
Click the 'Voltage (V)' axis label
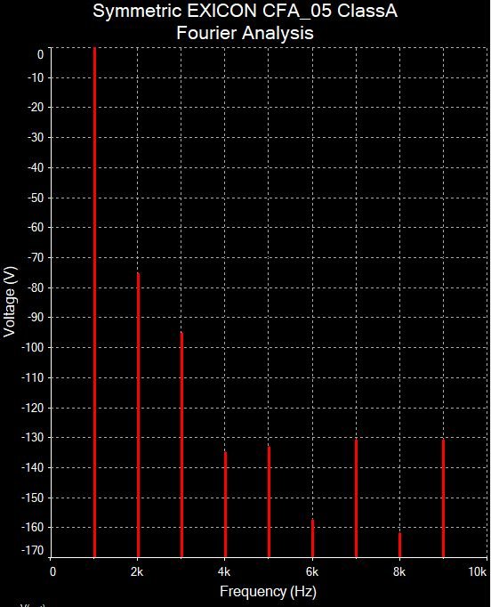coord(10,302)
